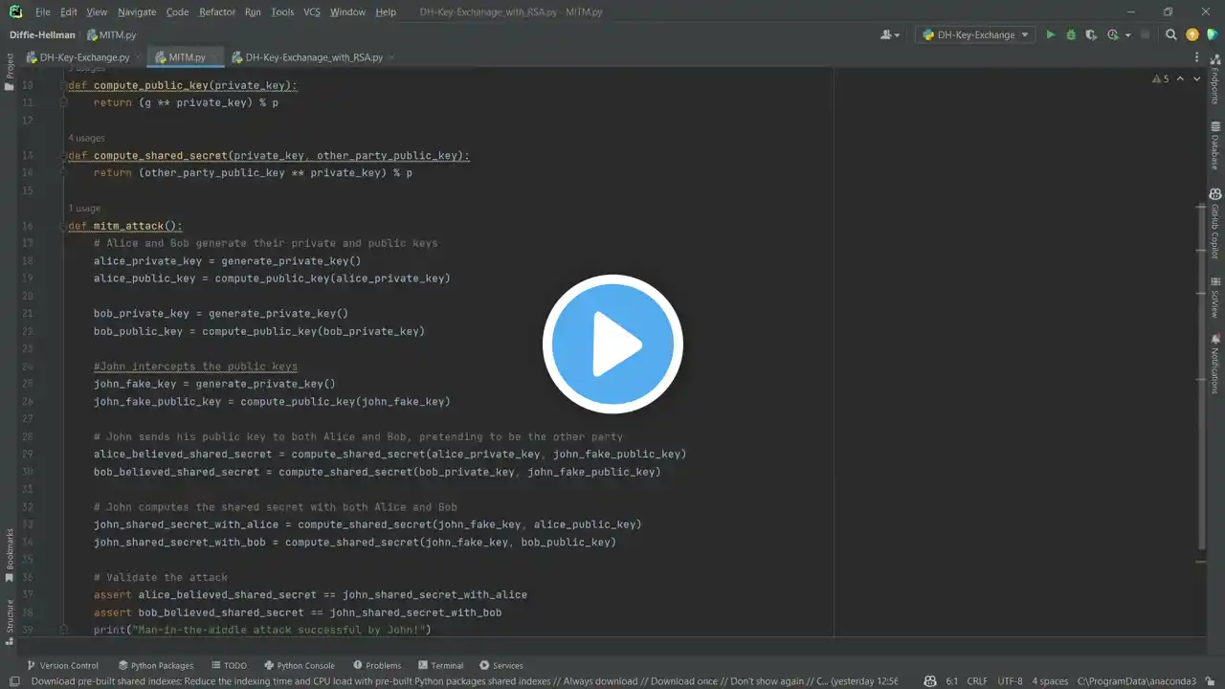
Task: Change file encoding UTF-8 in status bar
Action: point(1010,681)
